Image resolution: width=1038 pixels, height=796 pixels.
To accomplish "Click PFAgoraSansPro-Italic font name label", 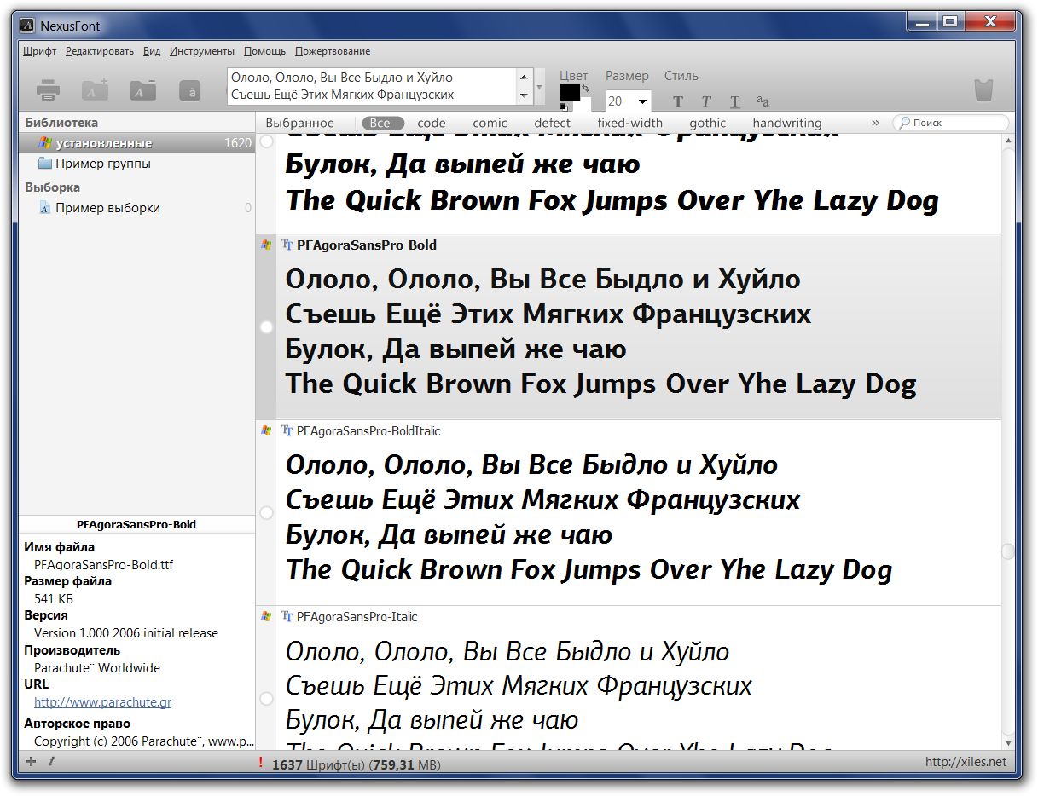I will point(357,617).
